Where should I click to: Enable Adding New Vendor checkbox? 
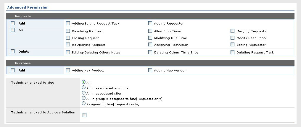150,70
